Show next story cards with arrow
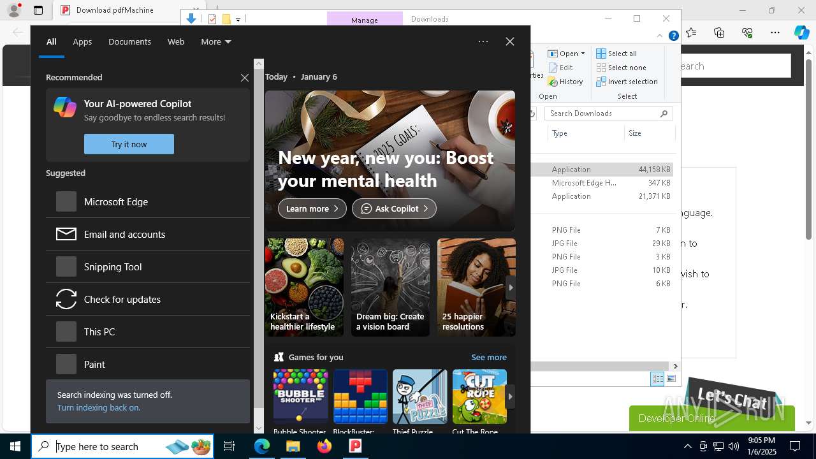The height and width of the screenshot is (459, 816). coord(511,288)
